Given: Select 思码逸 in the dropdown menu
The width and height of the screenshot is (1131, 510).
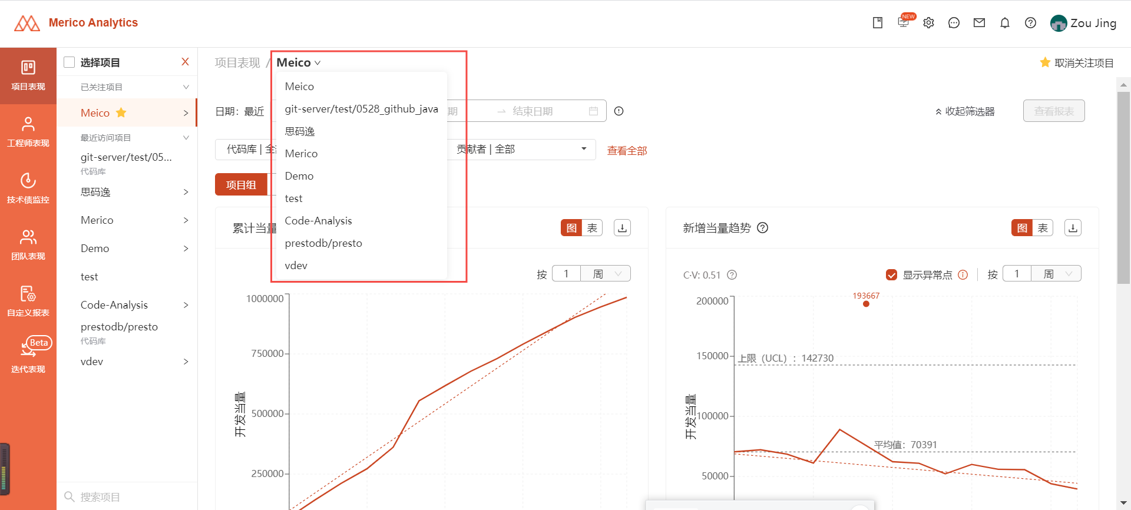Looking at the screenshot, I should pyautogui.click(x=361, y=131).
